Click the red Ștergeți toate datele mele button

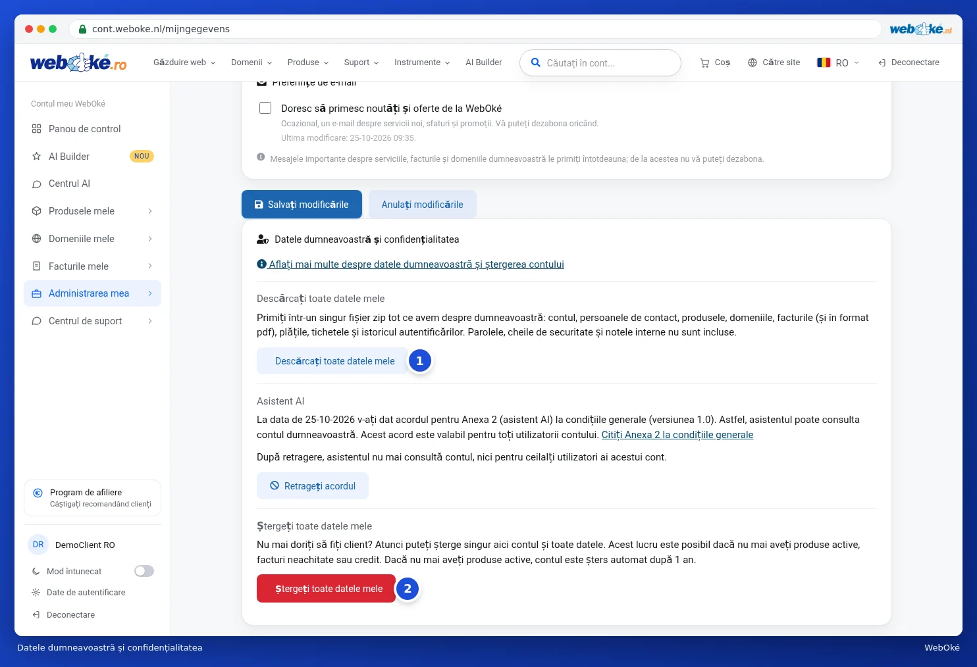pos(326,589)
